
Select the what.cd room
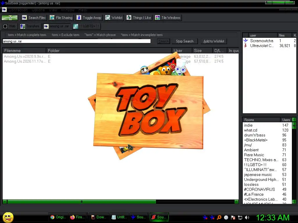pos(267,130)
